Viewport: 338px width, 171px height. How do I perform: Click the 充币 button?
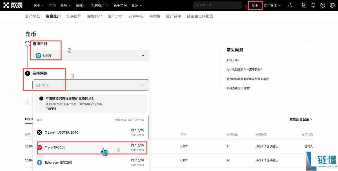click(x=254, y=5)
